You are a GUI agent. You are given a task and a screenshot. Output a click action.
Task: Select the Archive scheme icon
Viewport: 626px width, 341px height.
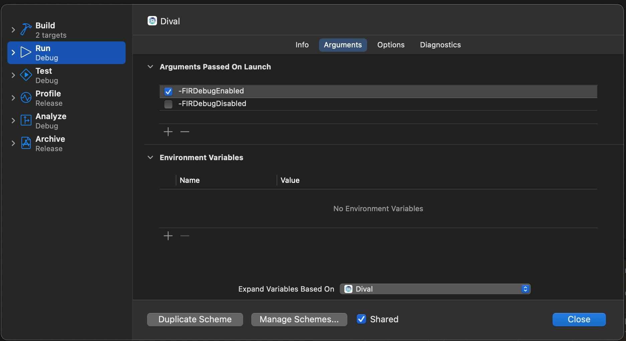26,143
